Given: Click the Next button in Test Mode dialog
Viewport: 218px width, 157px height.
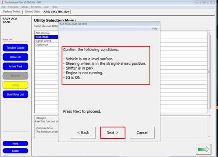Looking at the screenshot, I should [112, 133].
